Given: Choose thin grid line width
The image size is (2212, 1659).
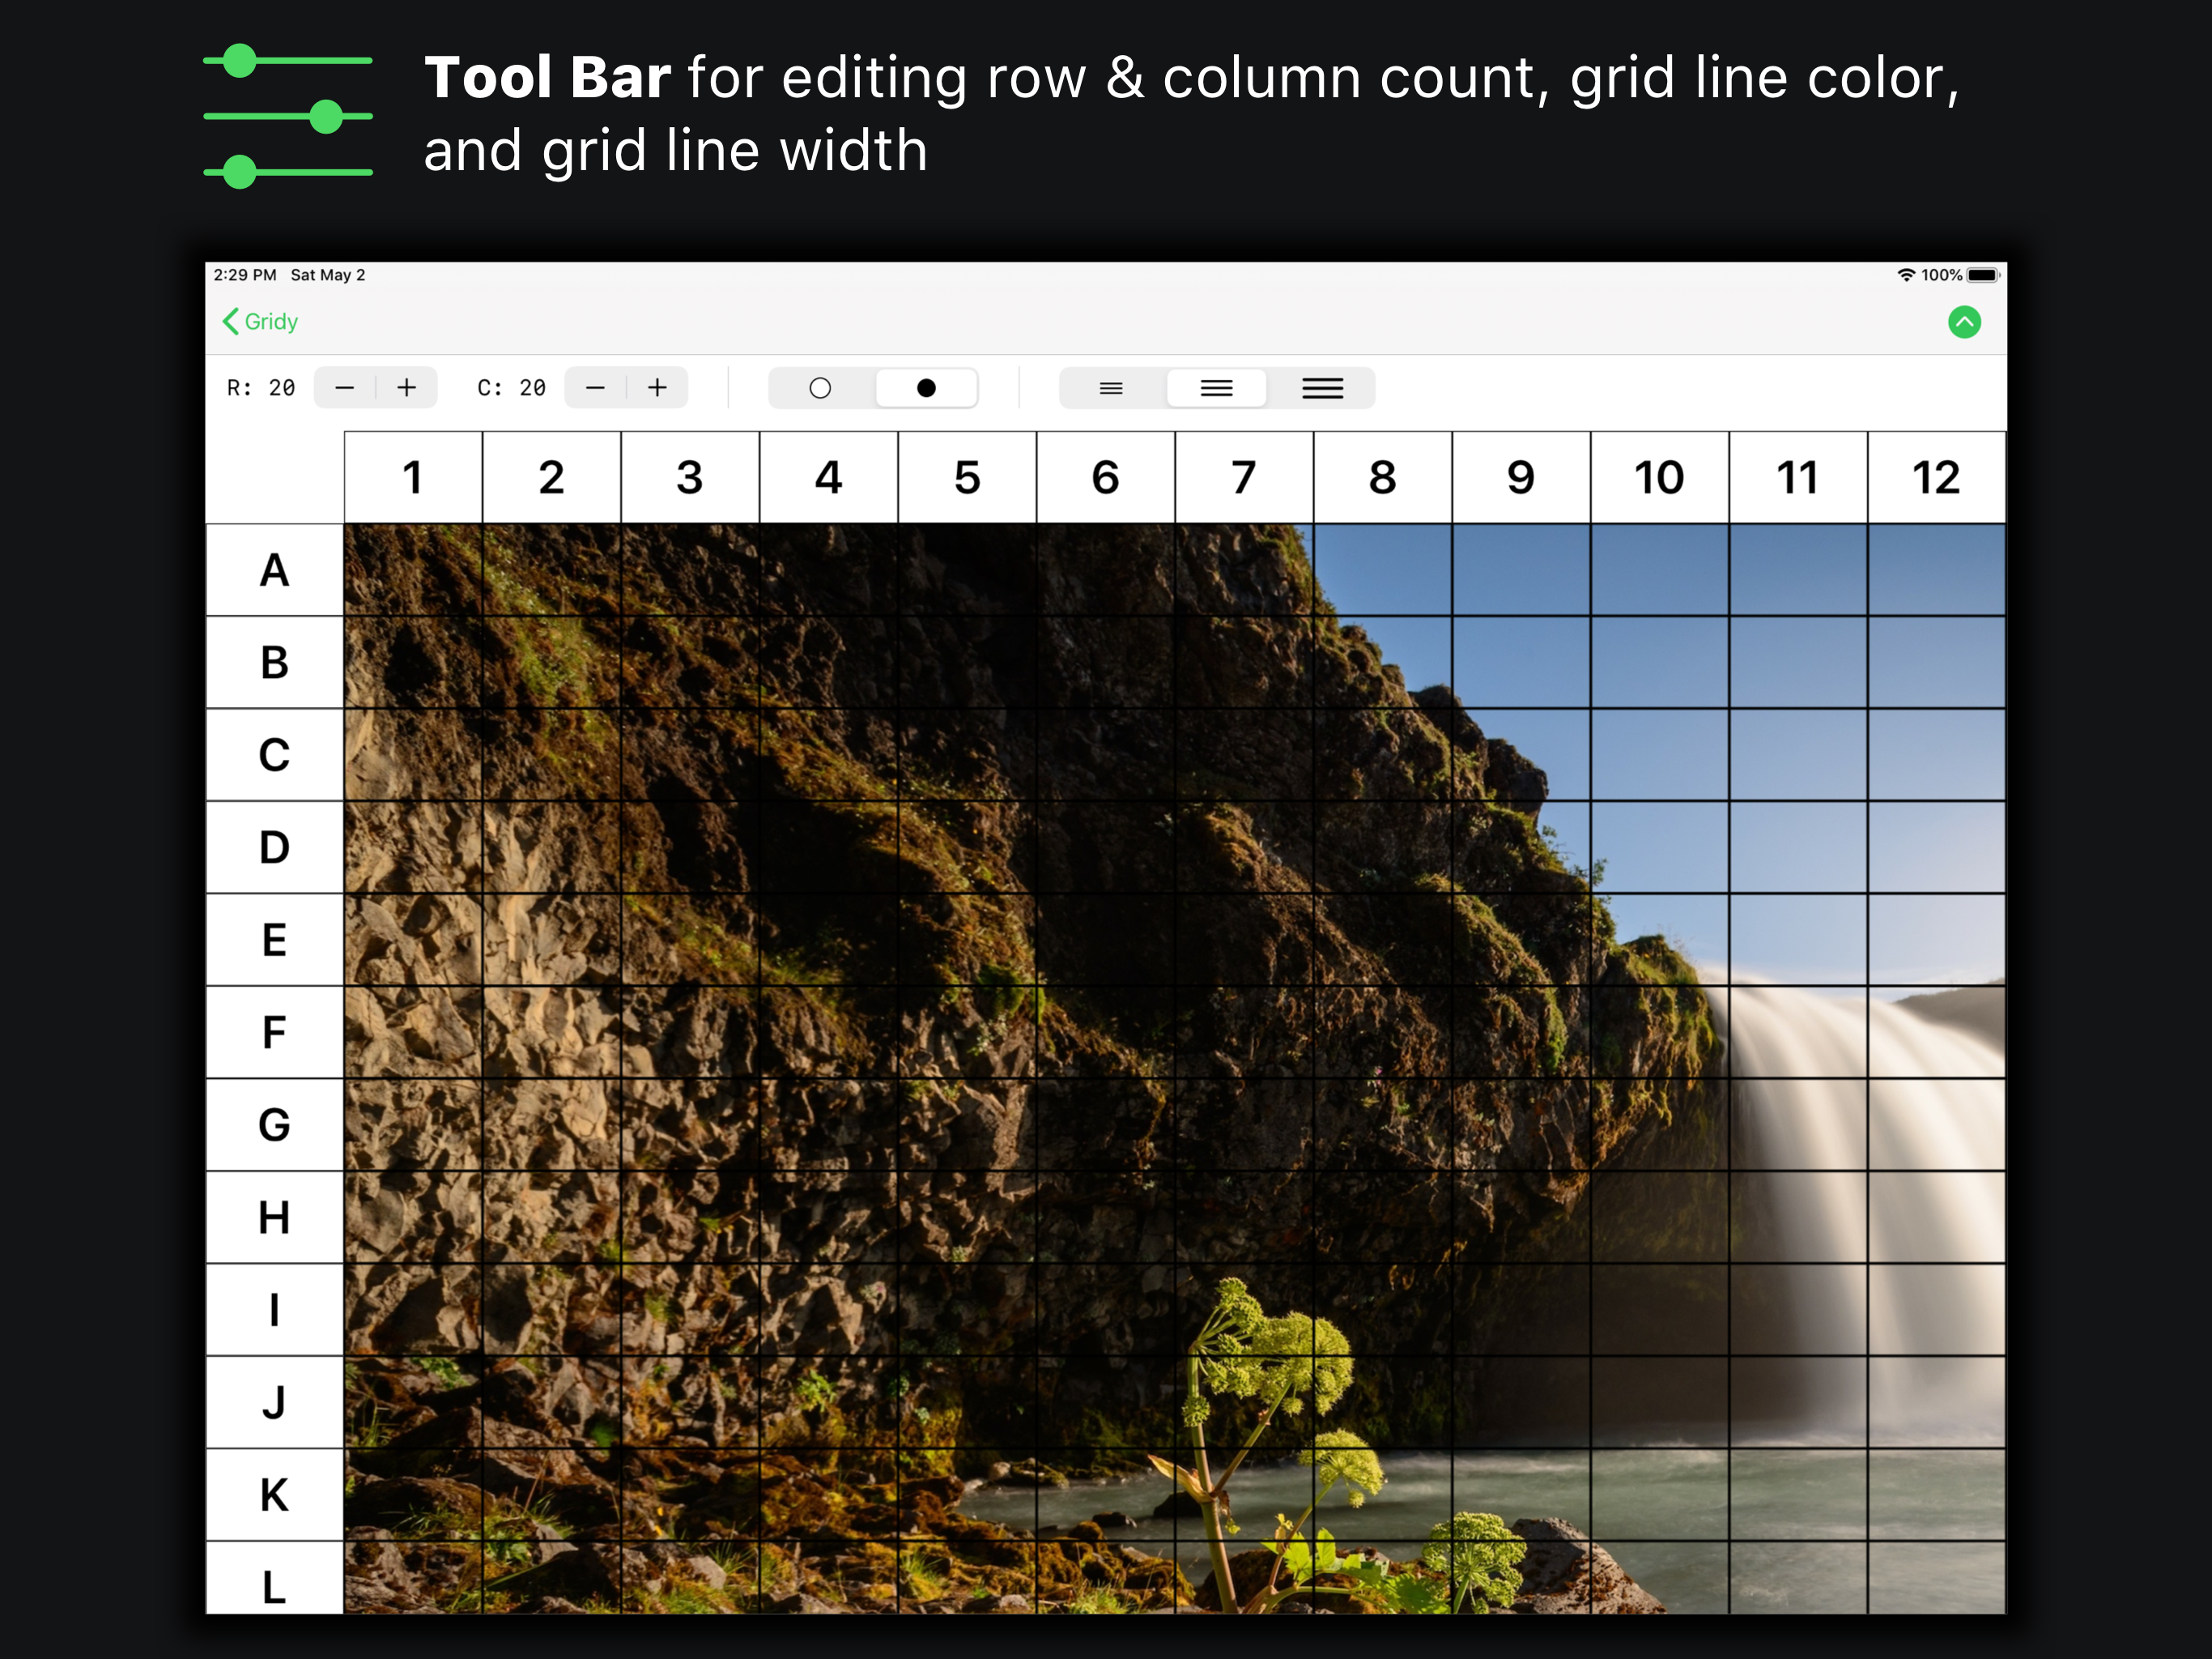Looking at the screenshot, I should pyautogui.click(x=1111, y=388).
